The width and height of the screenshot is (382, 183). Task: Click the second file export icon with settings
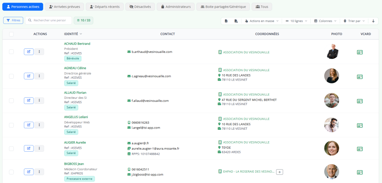coord(236,21)
